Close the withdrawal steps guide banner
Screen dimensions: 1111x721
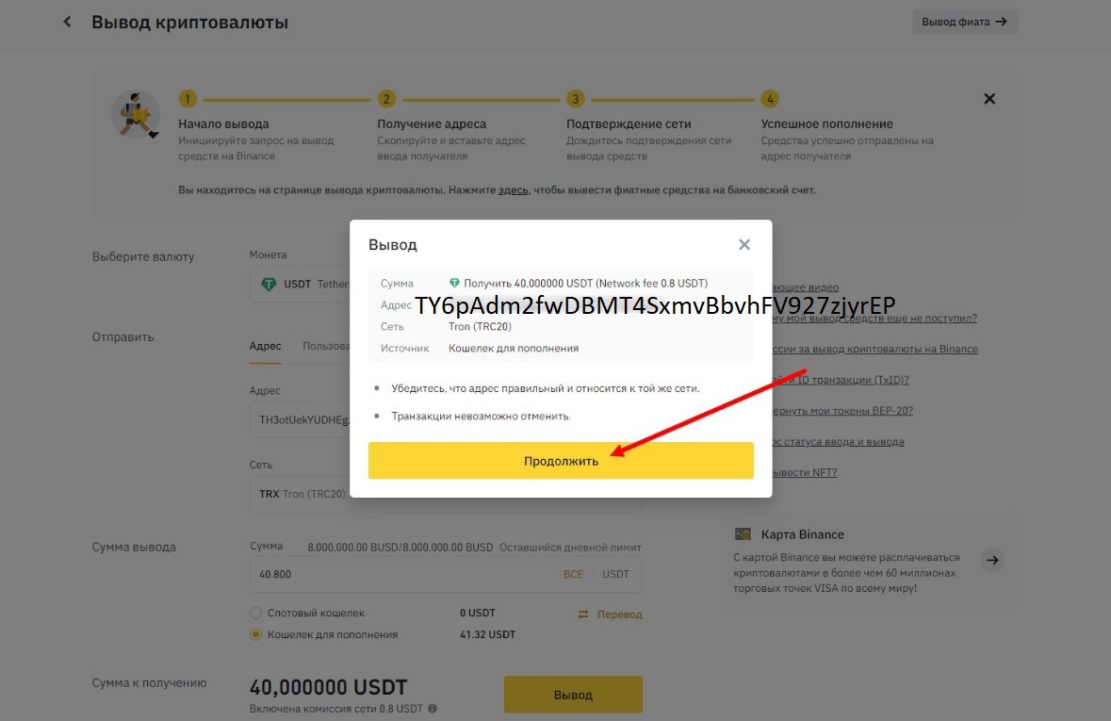[x=989, y=99]
